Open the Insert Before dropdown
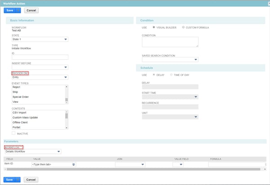The width and height of the screenshot is (270, 185). point(40,67)
